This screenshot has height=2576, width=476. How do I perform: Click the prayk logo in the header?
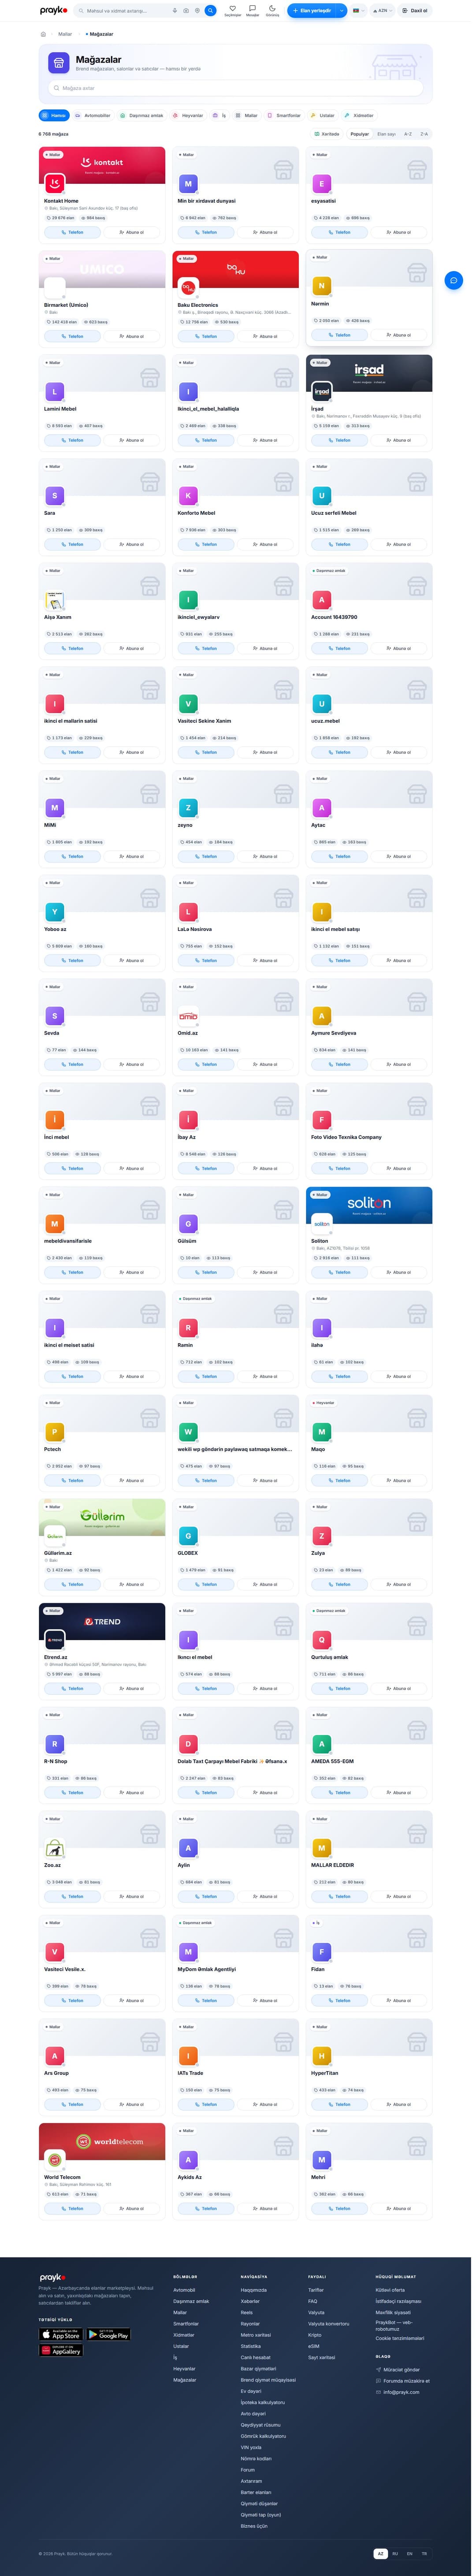tap(54, 11)
